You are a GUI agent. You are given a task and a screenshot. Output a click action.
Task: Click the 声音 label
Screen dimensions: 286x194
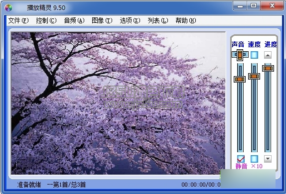pyautogui.click(x=238, y=44)
